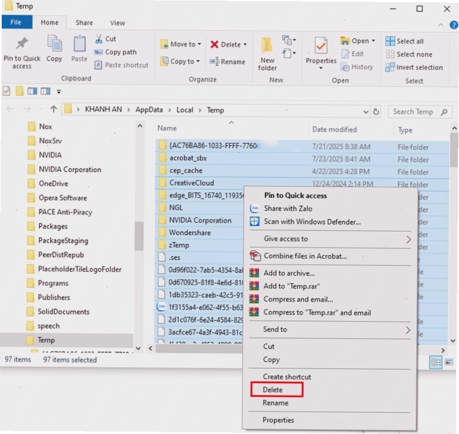Click the Cut scissors icon in ribbon
This screenshot has height=434, width=459.
(x=99, y=39)
